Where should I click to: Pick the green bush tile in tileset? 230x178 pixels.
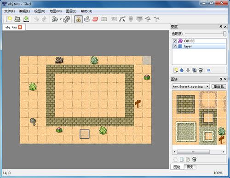(x=222, y=131)
